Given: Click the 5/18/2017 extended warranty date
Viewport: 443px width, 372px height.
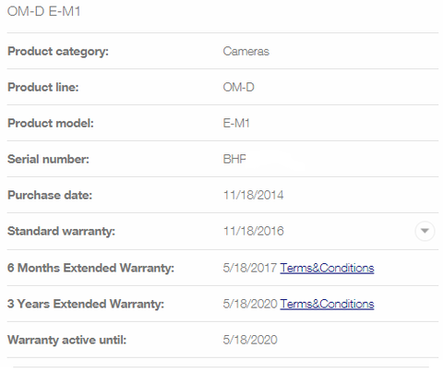Looking at the screenshot, I should click(250, 268).
